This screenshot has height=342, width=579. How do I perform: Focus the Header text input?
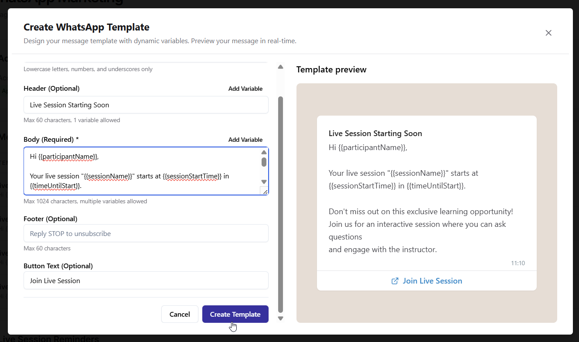pyautogui.click(x=146, y=105)
